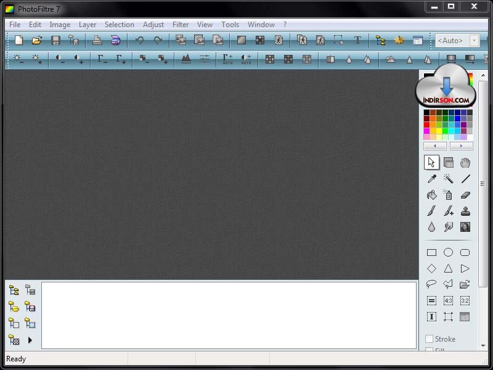Click the load shape folder icon
This screenshot has height=370, width=493.
(x=465, y=284)
